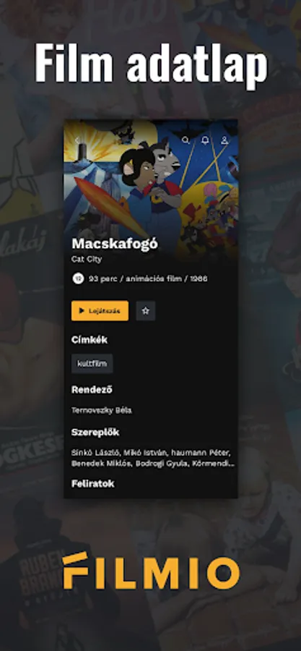Image resolution: width=301 pixels, height=651 pixels.
Task: Open search with the magnifier icon
Action: click(186, 140)
